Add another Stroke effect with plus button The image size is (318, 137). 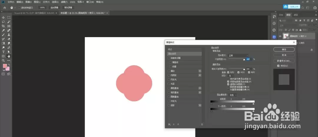pyautogui.click(x=200, y=71)
